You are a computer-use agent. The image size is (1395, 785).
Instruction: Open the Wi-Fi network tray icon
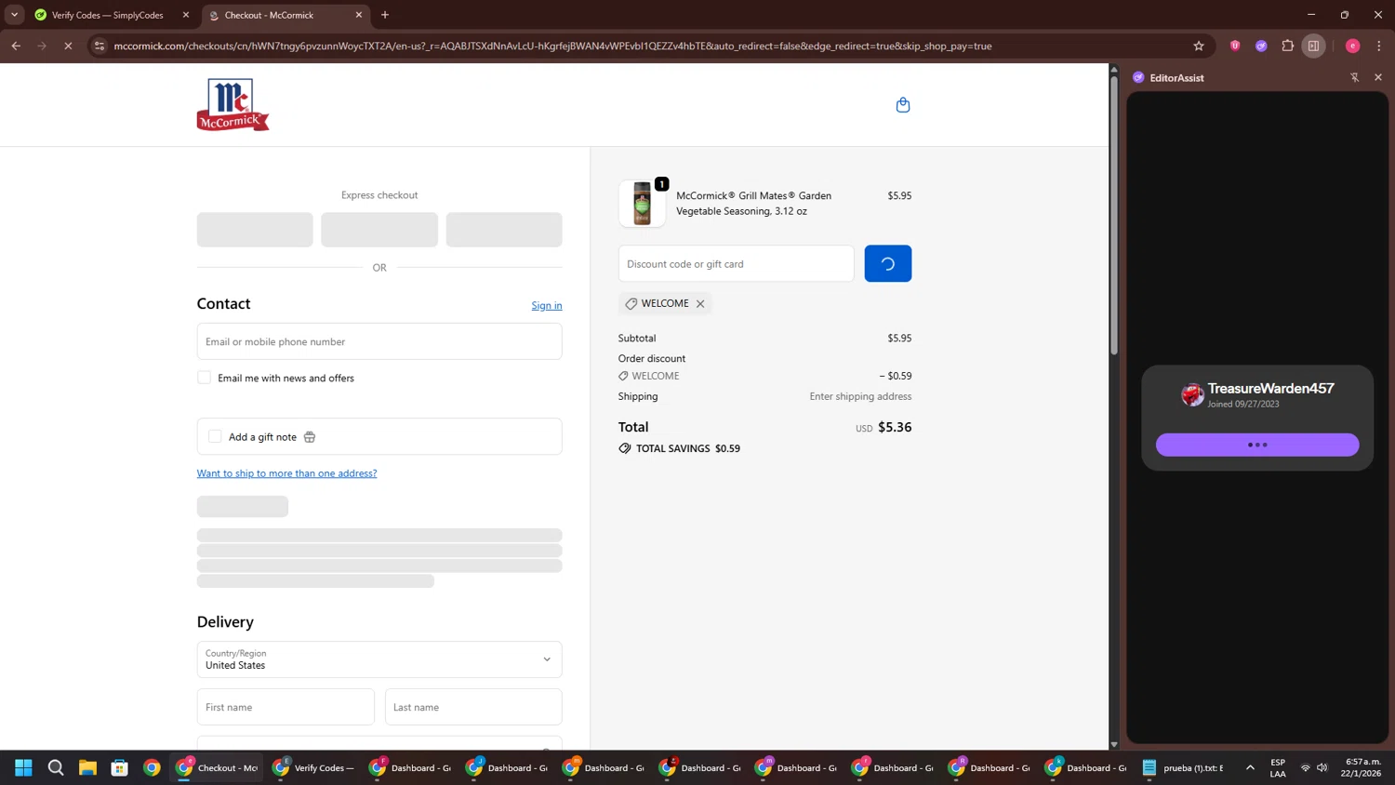[x=1305, y=767]
